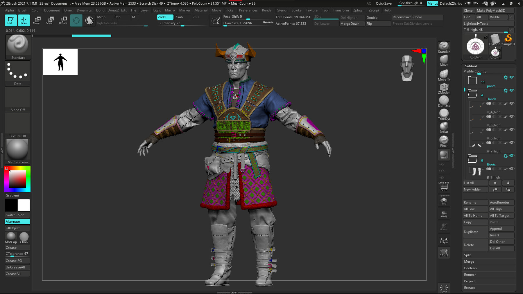Expand the Boots folder settings gear

point(506,156)
